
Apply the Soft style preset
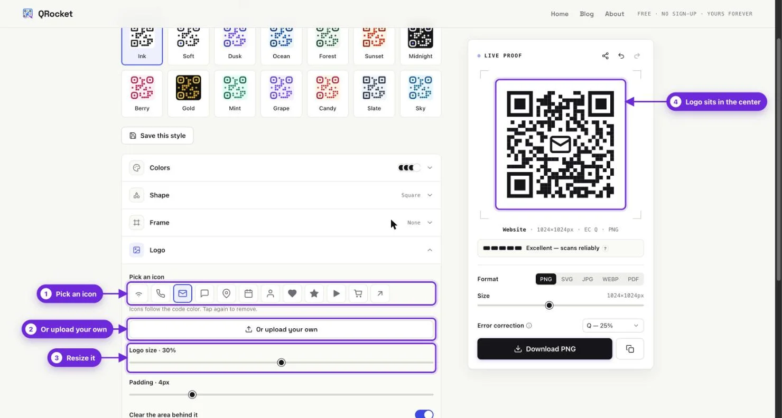tap(189, 46)
